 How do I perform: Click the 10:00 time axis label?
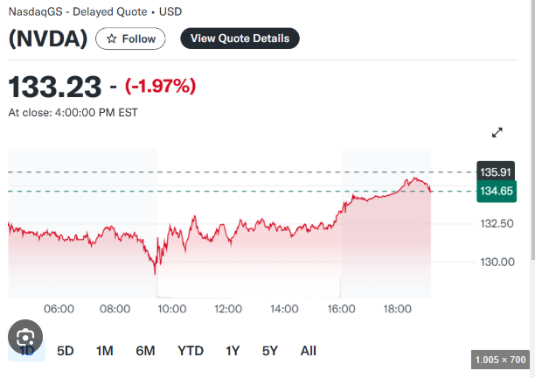[x=171, y=309]
